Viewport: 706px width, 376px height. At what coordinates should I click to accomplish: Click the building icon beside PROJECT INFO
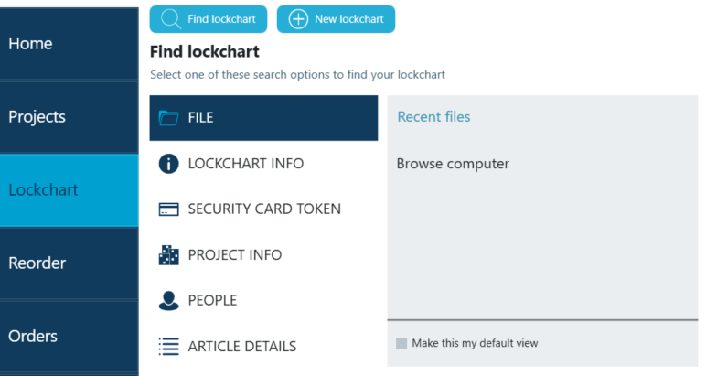coord(168,255)
